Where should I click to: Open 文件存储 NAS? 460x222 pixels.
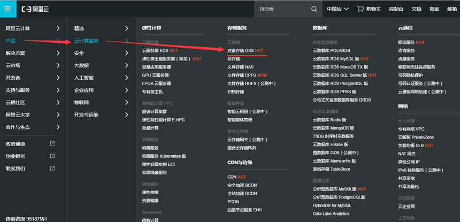[240, 67]
